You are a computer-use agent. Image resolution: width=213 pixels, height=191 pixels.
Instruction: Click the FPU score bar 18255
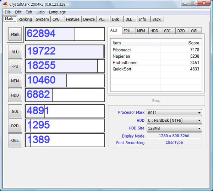coord(65,66)
